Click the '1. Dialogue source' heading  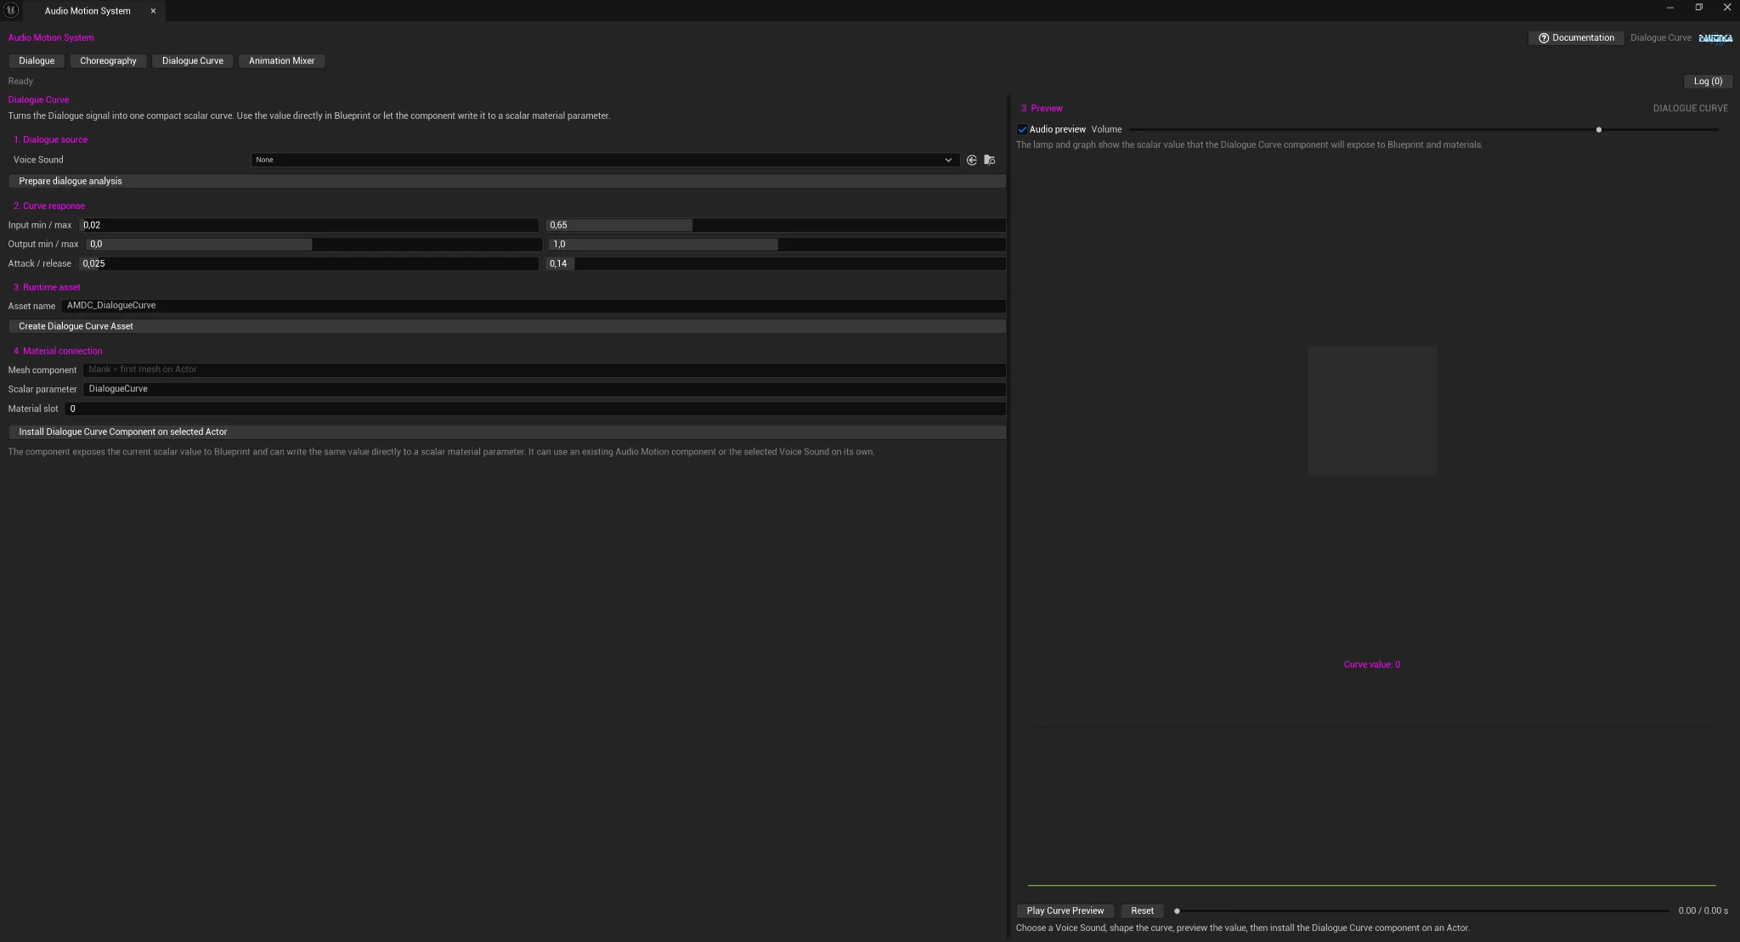coord(50,140)
